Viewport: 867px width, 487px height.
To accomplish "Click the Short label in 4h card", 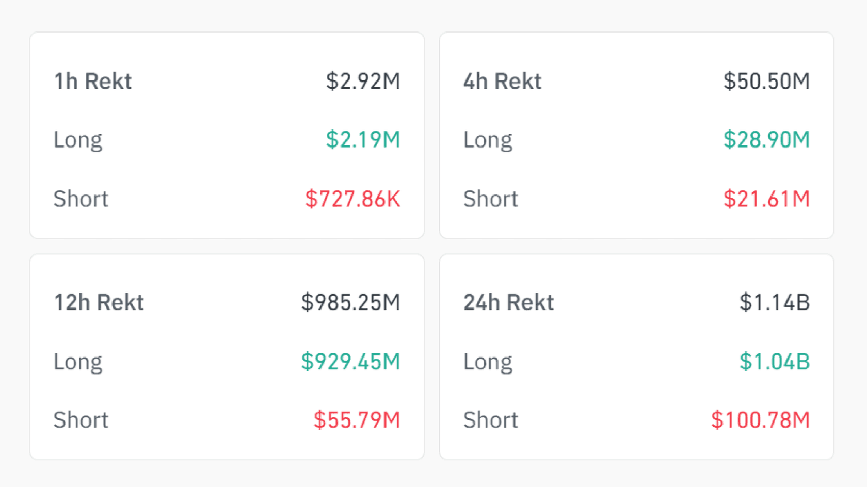I will (490, 199).
